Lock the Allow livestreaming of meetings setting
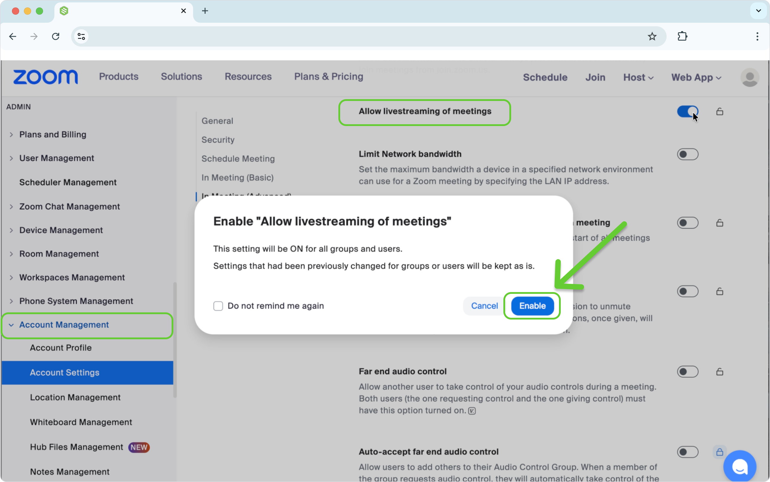The width and height of the screenshot is (770, 482). point(719,112)
